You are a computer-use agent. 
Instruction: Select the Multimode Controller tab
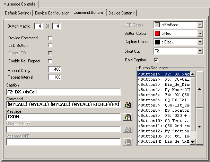20,4
